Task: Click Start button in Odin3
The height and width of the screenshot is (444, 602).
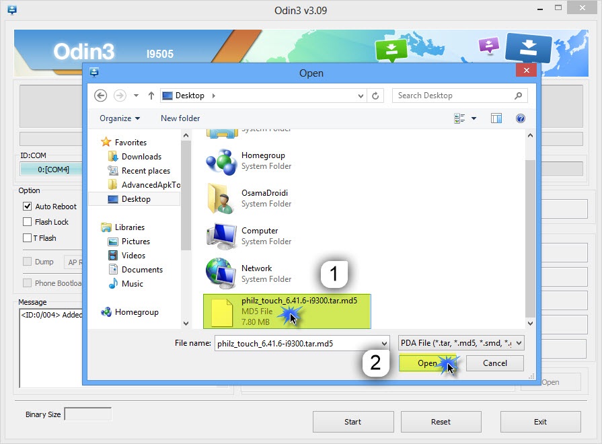Action: coord(353,422)
